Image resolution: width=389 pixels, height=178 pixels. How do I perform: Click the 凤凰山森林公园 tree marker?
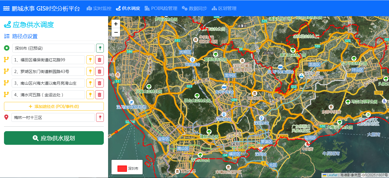click(149, 87)
